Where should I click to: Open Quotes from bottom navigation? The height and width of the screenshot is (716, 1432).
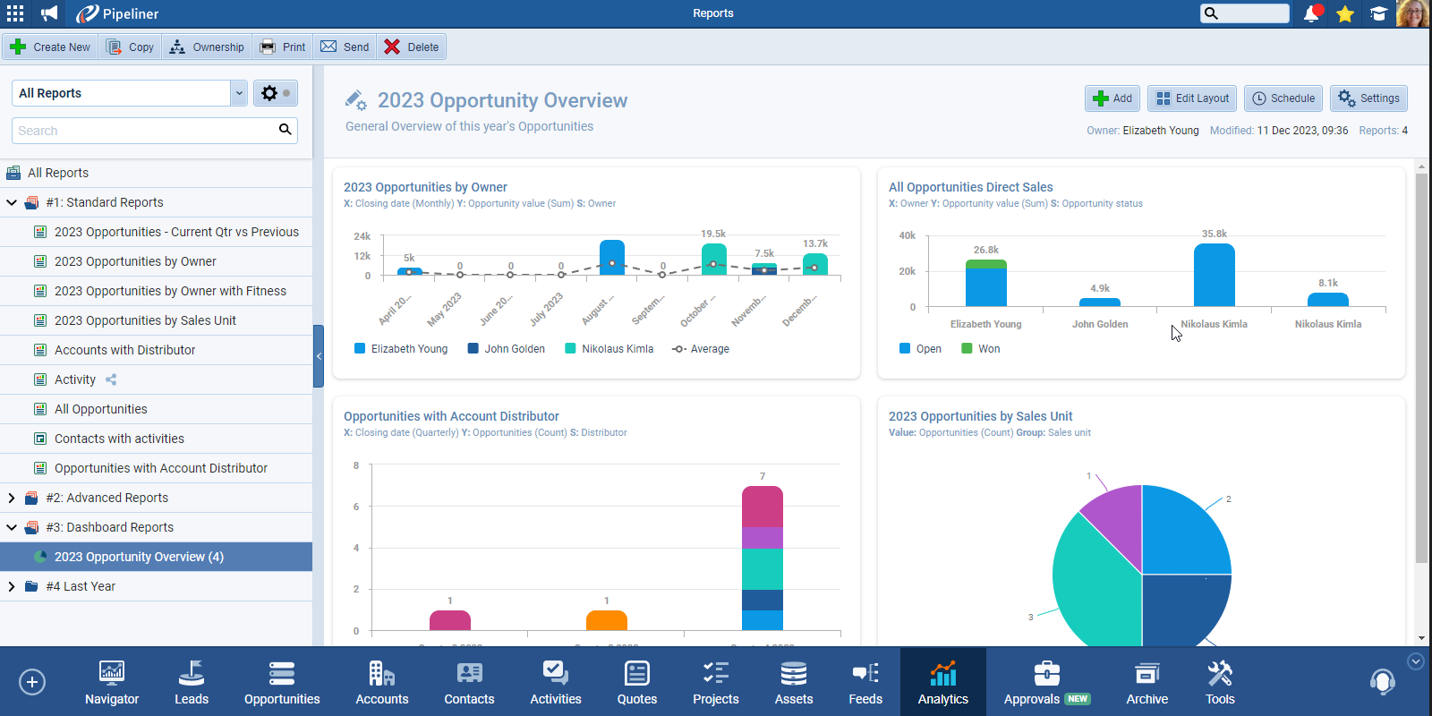tap(636, 683)
